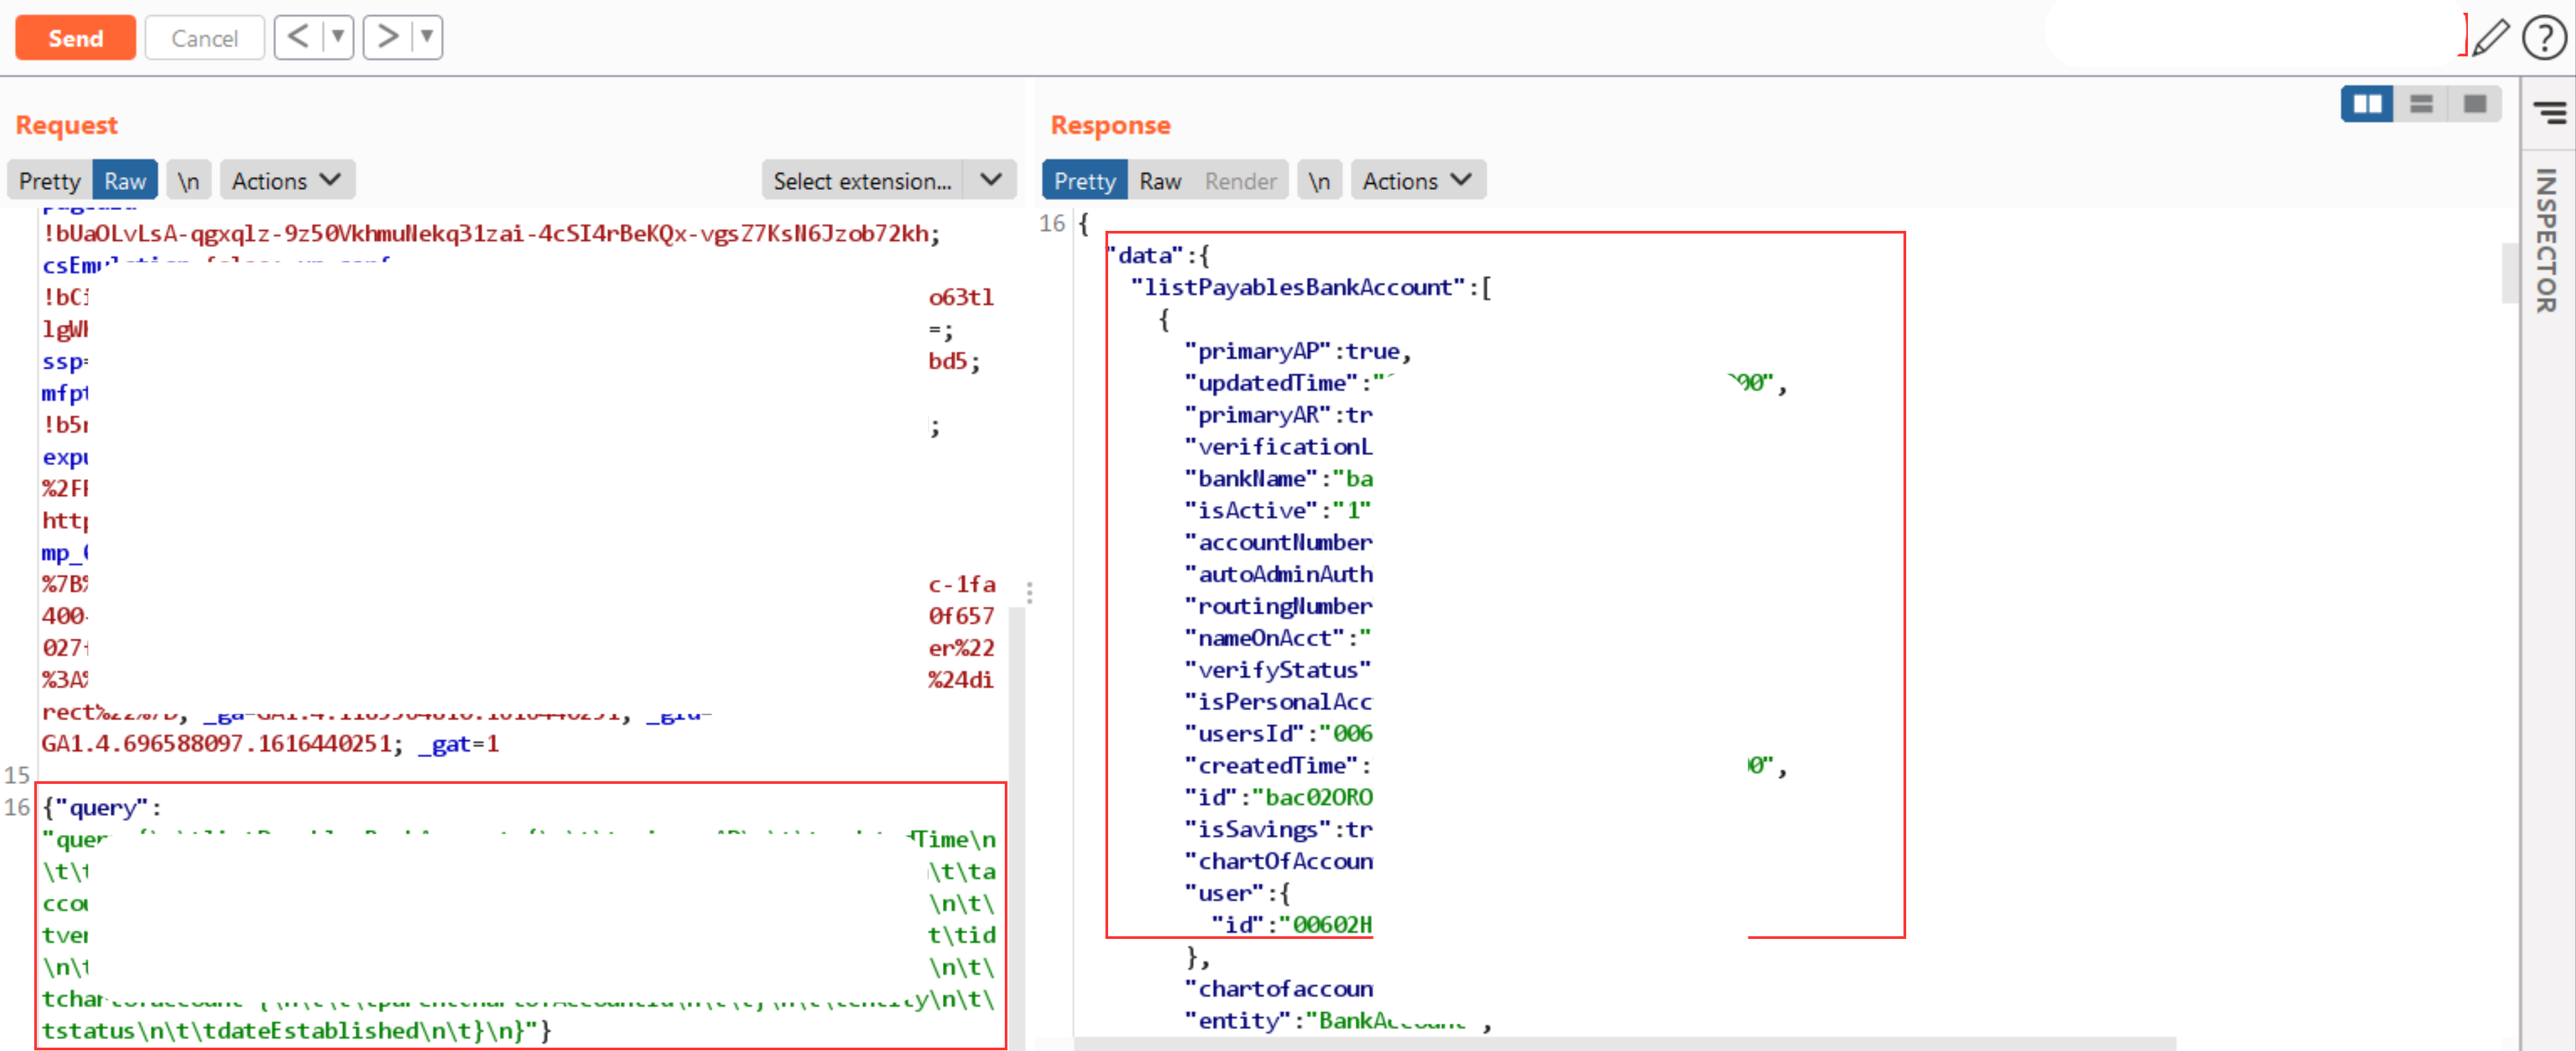Viewport: 2576px width, 1051px height.
Task: Click the "bankName" key in response
Action: [x=1252, y=479]
